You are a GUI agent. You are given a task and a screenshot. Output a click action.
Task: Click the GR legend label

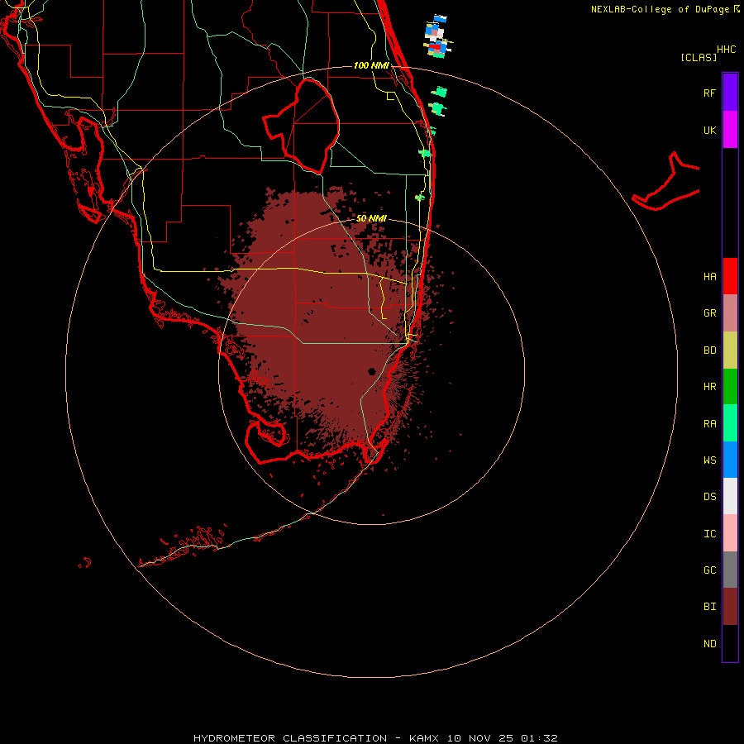click(x=709, y=313)
